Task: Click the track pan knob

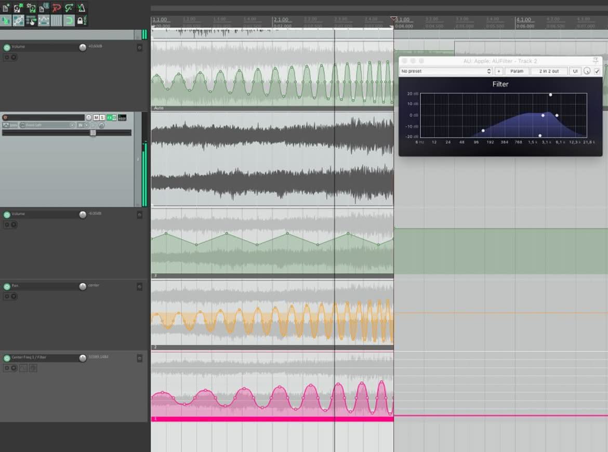Action: point(89,117)
